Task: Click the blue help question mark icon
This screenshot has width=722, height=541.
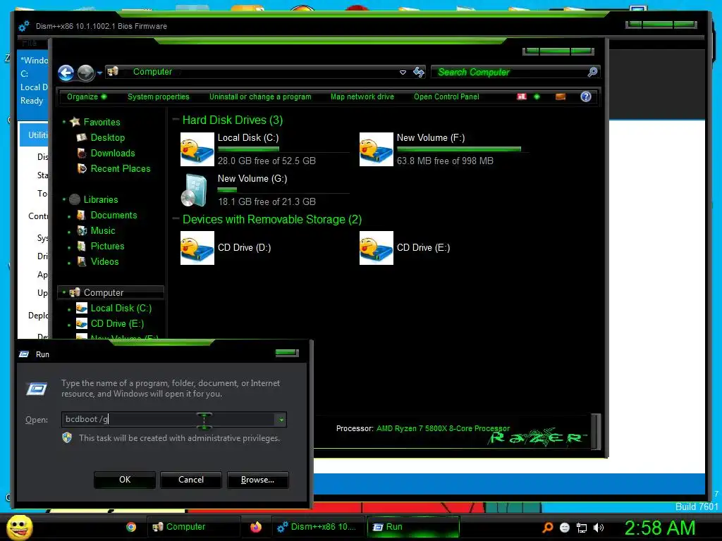Action: pyautogui.click(x=586, y=97)
